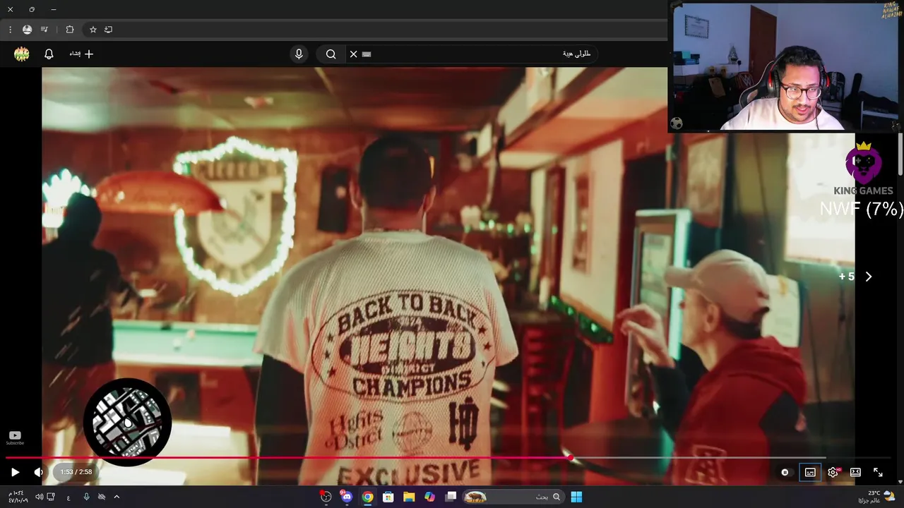Screen dimensions: 904x508
Task: Click the 1:53 / 2:58 time display
Action: coord(76,472)
